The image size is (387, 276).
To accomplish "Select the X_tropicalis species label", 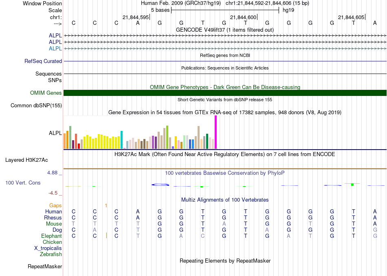I will [48, 248].
